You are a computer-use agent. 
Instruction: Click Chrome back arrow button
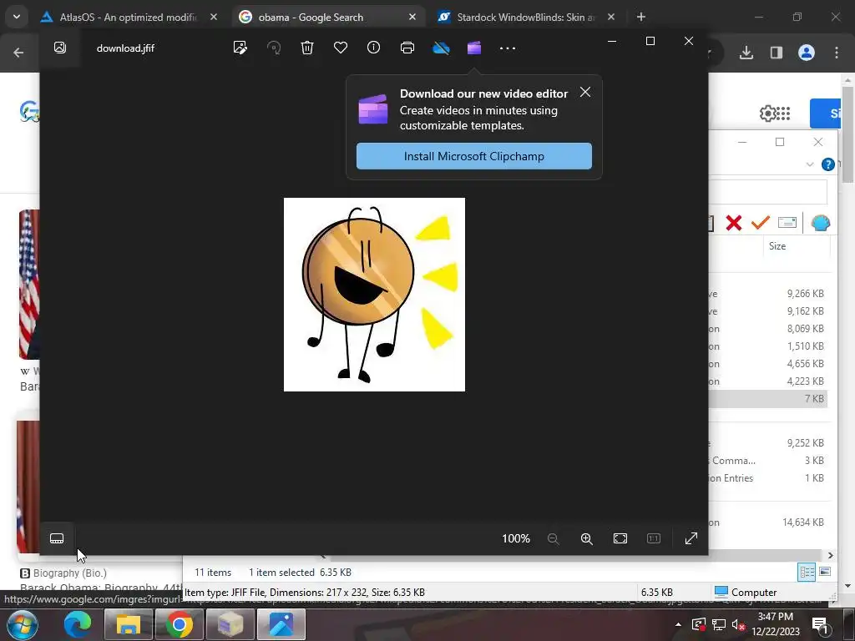[18, 53]
